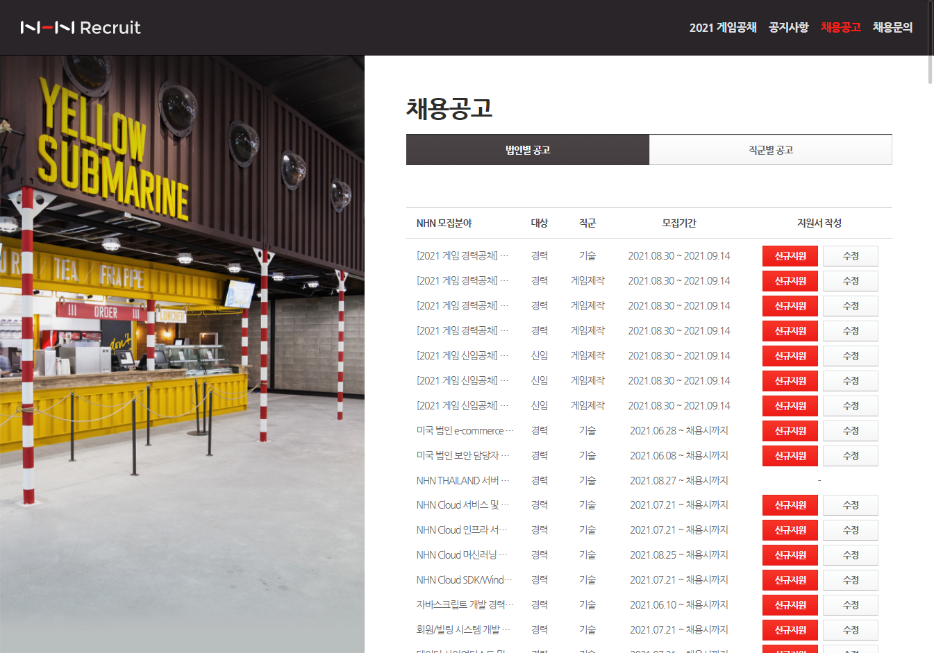Open the 미국 법인 보안 담당자 posting
The image size is (934, 653).
point(463,456)
